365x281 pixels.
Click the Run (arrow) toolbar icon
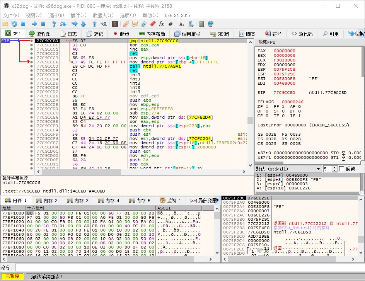34,24
